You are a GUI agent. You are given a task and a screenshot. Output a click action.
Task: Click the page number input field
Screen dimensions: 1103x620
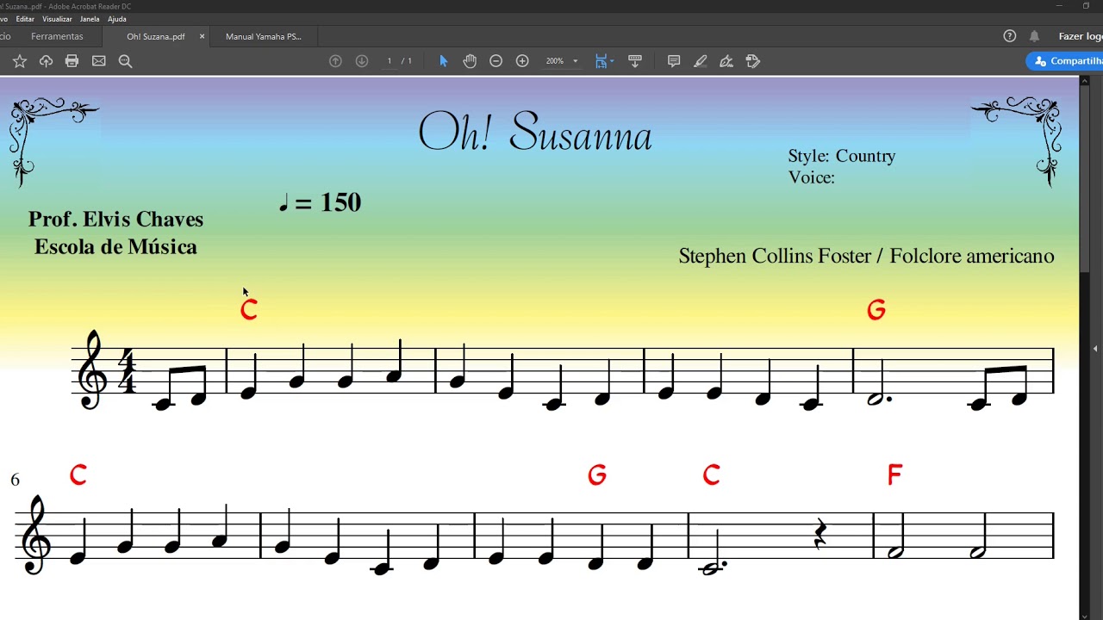pyautogui.click(x=389, y=61)
